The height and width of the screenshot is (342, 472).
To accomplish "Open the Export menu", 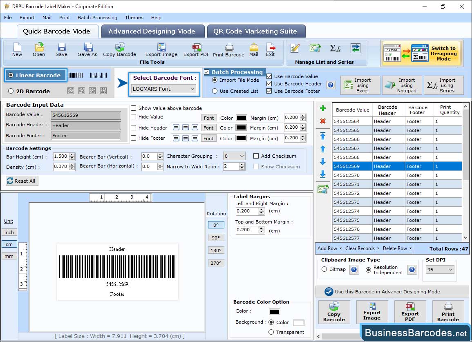I will click(27, 18).
